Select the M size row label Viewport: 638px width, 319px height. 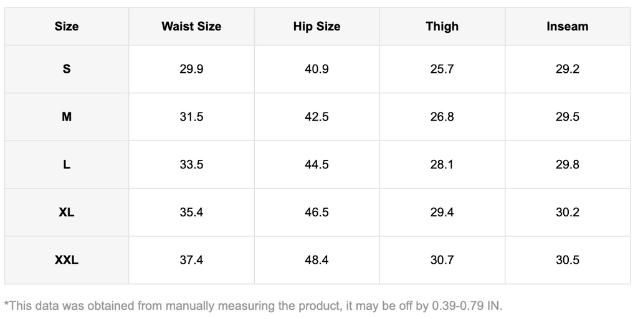[67, 117]
